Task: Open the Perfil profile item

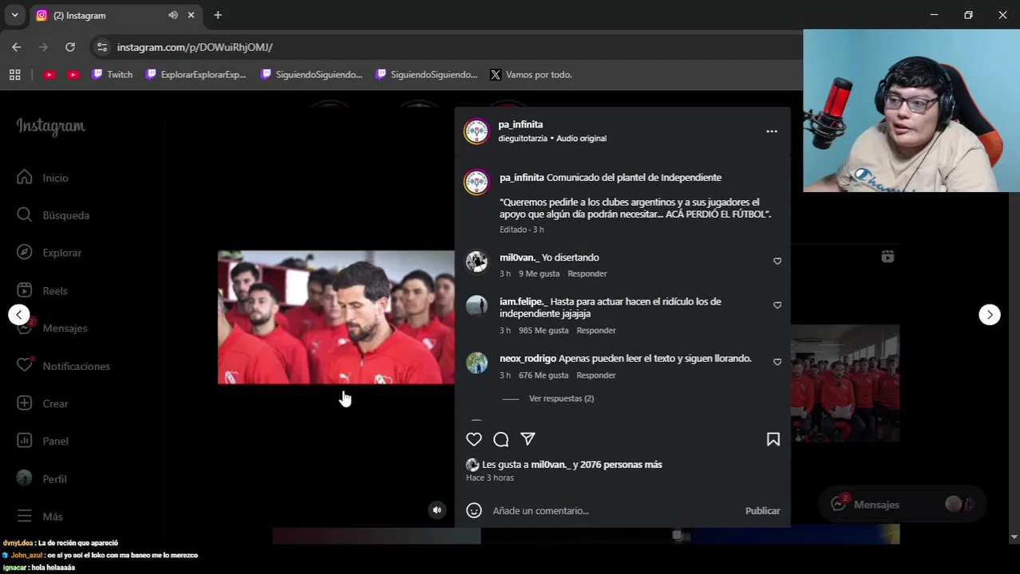Action: pos(42,479)
